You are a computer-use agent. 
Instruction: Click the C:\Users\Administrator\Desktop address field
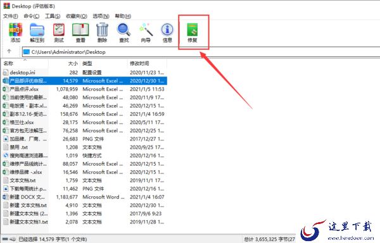(201, 52)
